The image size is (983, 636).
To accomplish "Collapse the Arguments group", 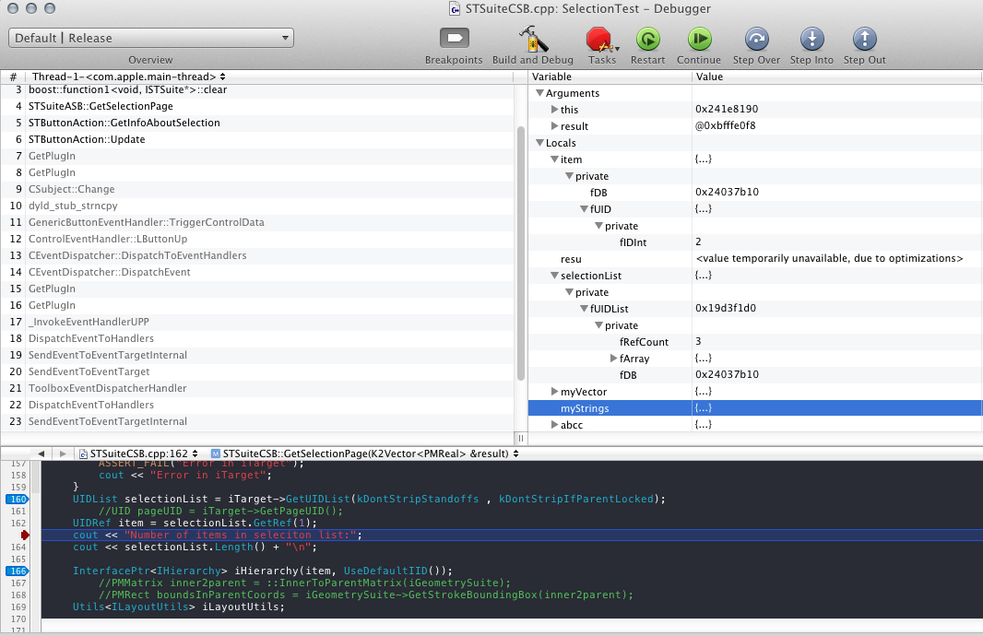I will 539,93.
